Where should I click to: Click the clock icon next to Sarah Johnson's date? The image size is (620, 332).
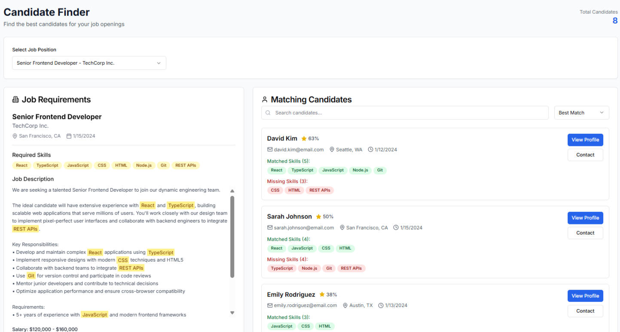396,228
